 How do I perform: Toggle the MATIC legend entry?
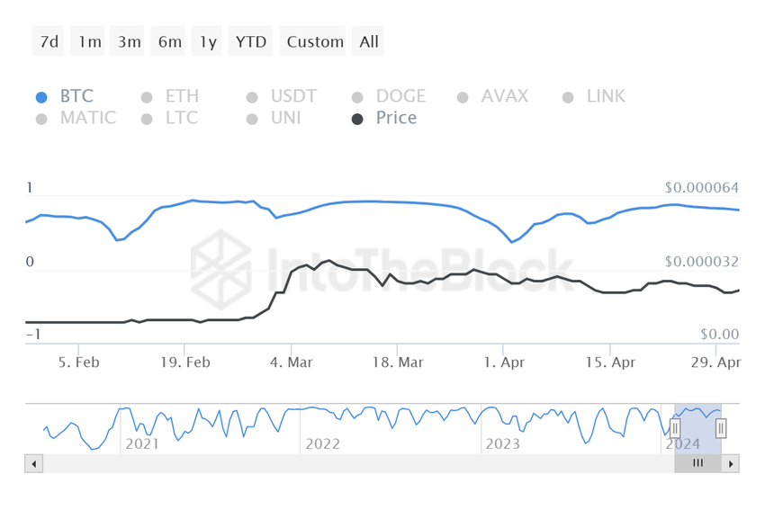click(76, 118)
